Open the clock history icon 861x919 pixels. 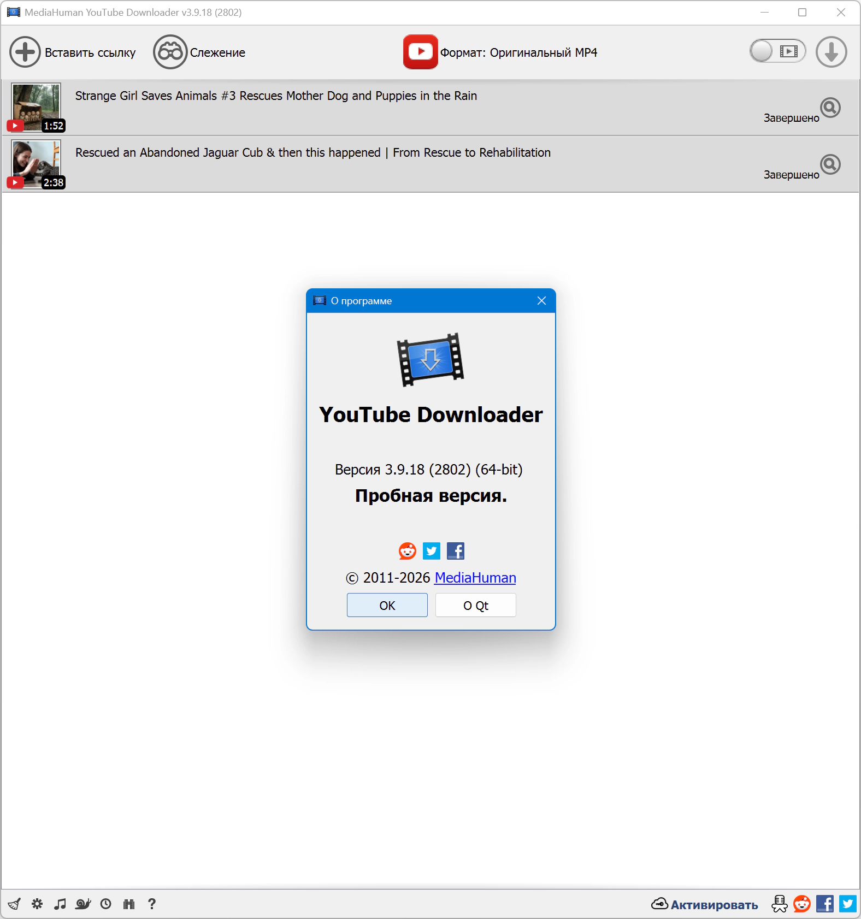coord(106,904)
